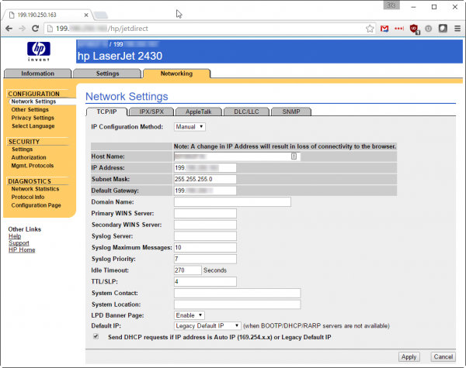
Task: Click the Eric profile button
Action: point(391,5)
